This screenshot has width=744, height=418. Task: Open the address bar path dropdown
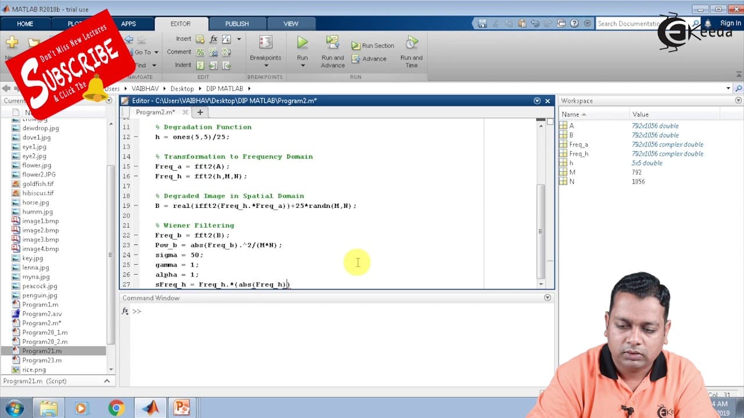click(x=728, y=89)
